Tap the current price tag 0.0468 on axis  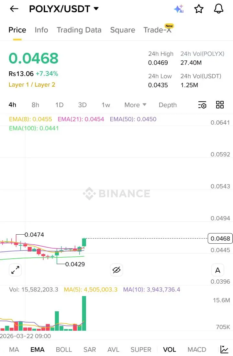[x=220, y=239]
